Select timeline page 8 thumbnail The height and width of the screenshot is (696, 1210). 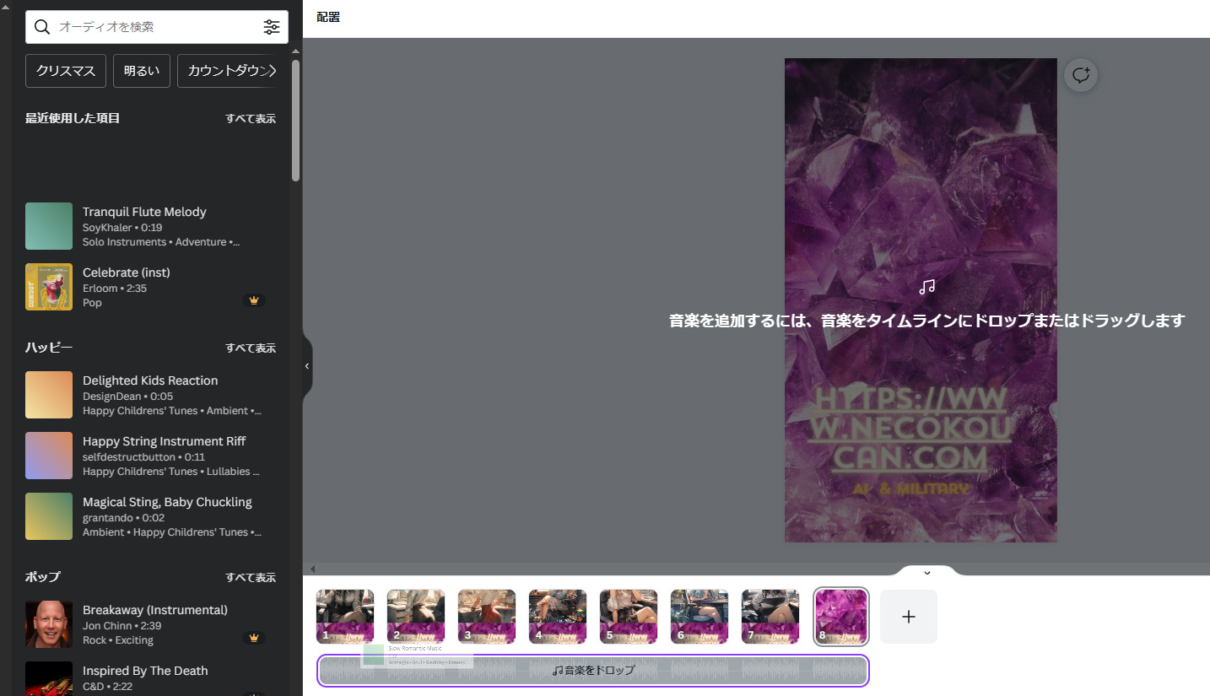pos(841,617)
